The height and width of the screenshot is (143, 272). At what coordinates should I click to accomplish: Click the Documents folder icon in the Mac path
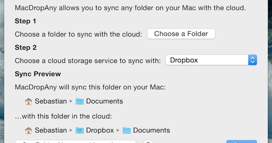(80, 101)
